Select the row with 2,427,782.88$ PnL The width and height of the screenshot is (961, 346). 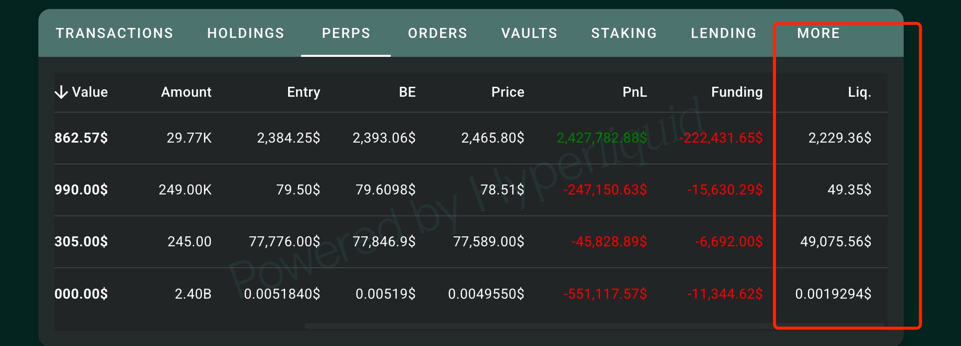coord(471,138)
